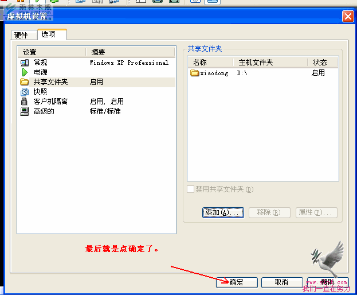Open help via the 帮助 button
The image size is (357, 295).
pyautogui.click(x=328, y=282)
